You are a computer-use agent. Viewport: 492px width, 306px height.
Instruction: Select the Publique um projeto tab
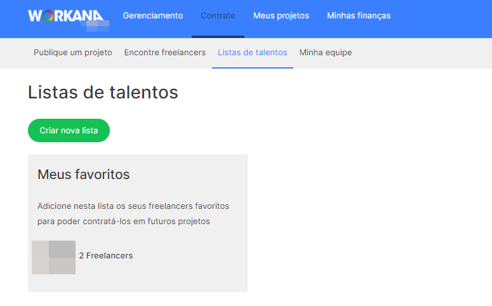pos(73,53)
